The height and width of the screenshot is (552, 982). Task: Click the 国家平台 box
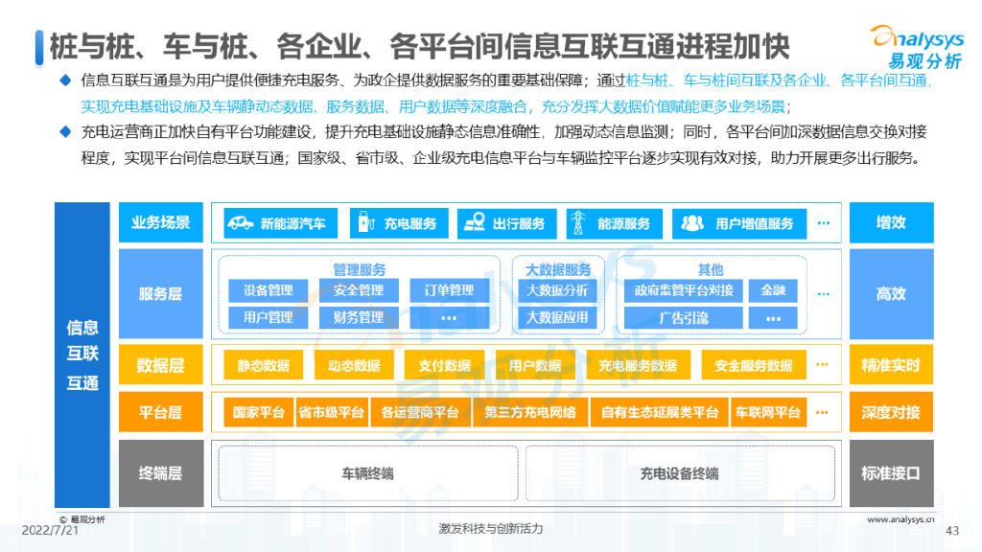[x=259, y=412]
